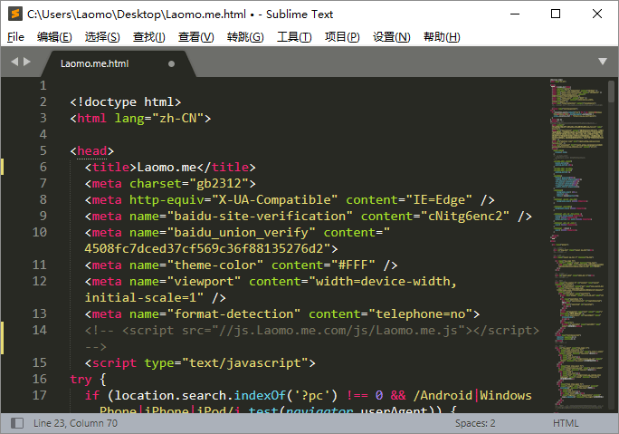Open the 转跳(G) menu
Viewport: 619px width, 434px height.
(x=245, y=37)
